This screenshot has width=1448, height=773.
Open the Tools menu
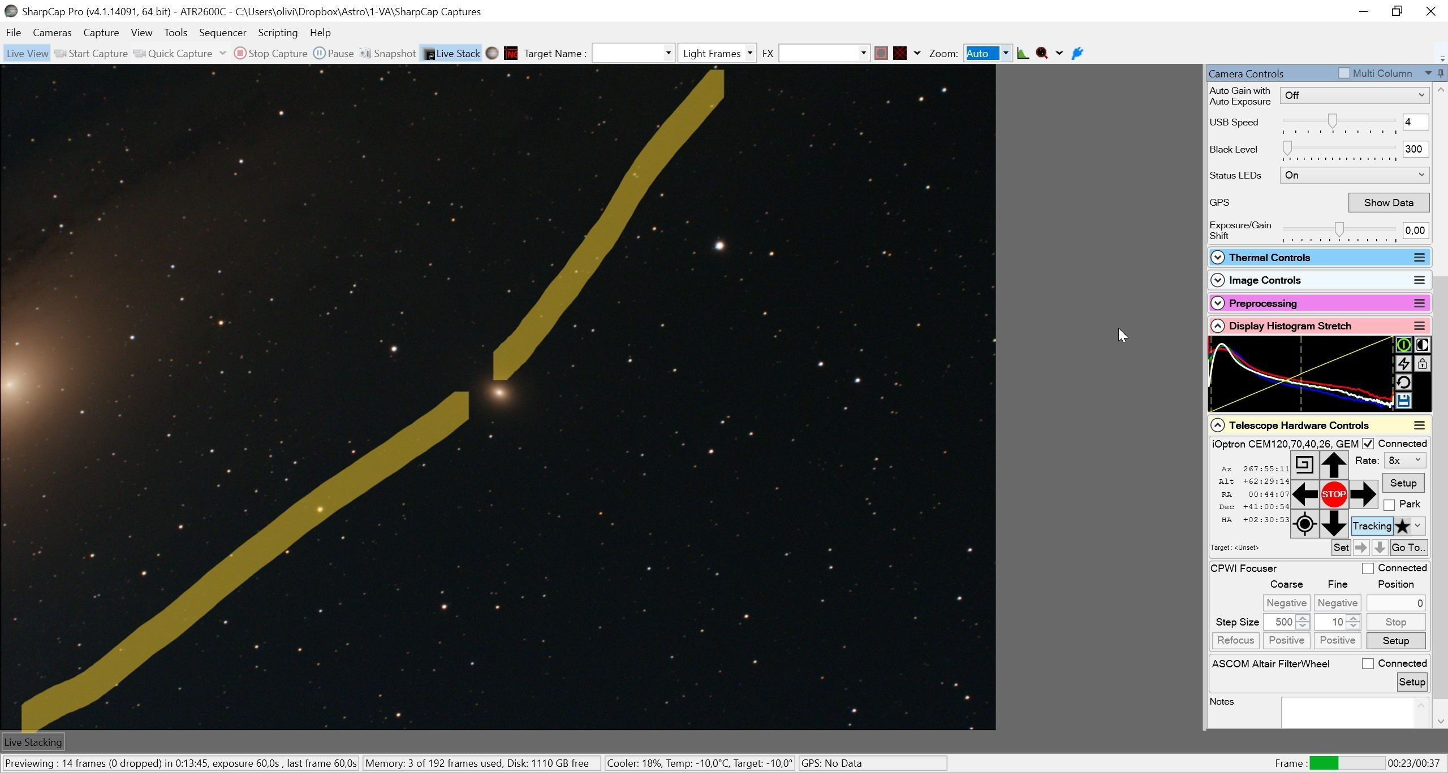click(175, 33)
